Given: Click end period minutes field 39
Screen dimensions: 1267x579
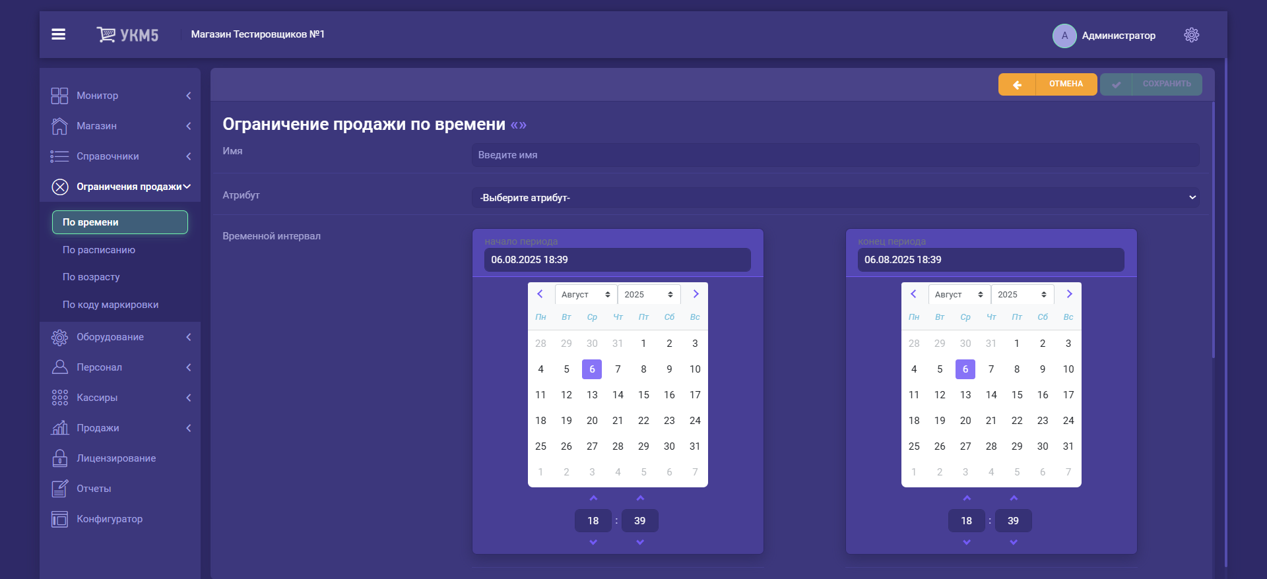Looking at the screenshot, I should pos(1013,521).
